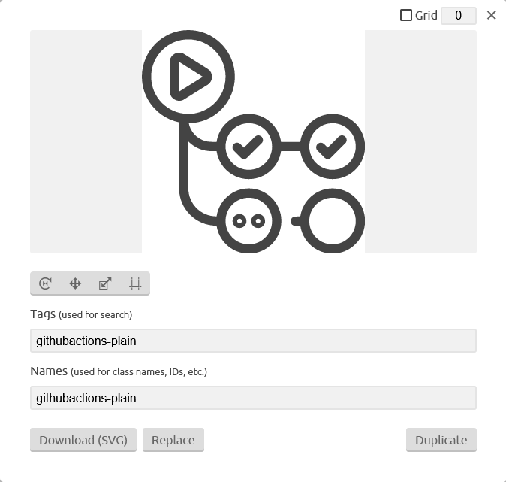The height and width of the screenshot is (482, 506).
Task: Click the Grid label text
Action: tap(426, 15)
